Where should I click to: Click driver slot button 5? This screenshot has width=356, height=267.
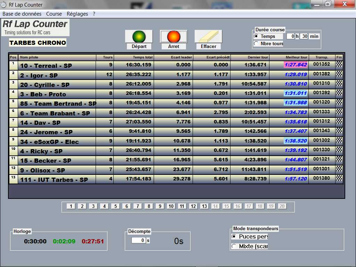click(x=115, y=206)
